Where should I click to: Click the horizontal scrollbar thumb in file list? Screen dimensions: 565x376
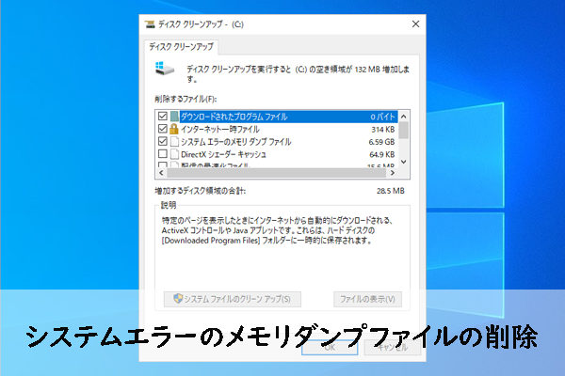pos(276,173)
